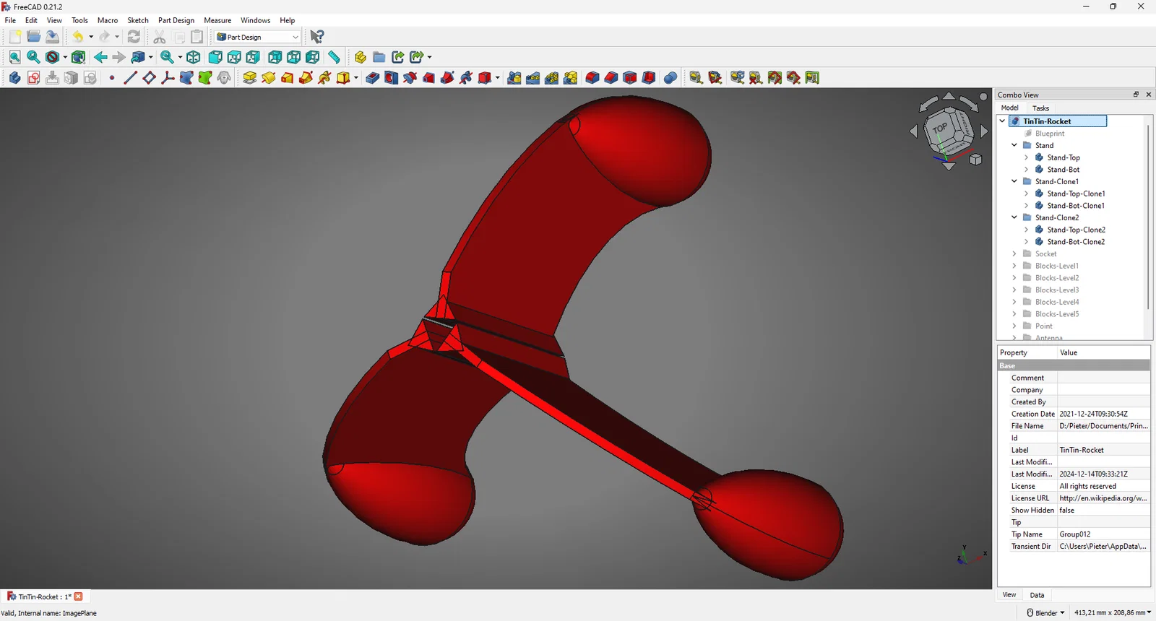Create a new group folder icon

(x=379, y=57)
